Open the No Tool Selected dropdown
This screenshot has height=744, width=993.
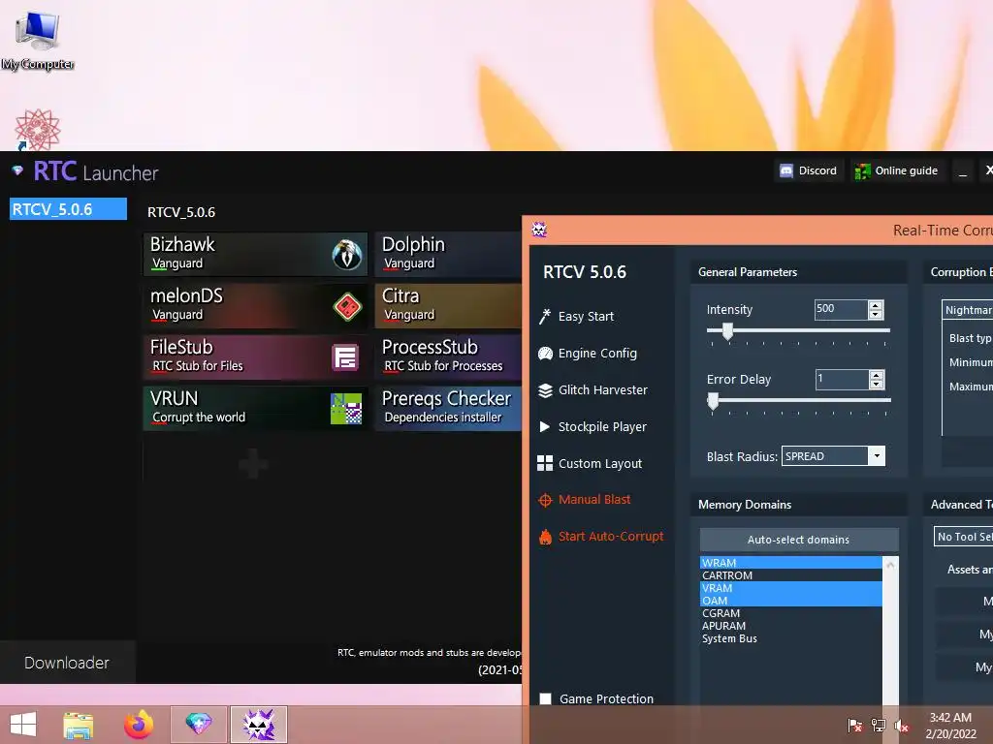[x=963, y=537]
